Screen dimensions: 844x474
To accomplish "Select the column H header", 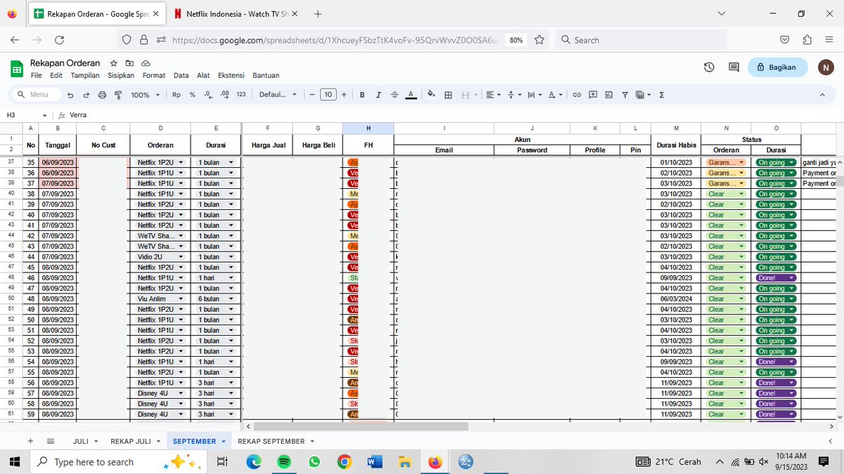I will [368, 128].
